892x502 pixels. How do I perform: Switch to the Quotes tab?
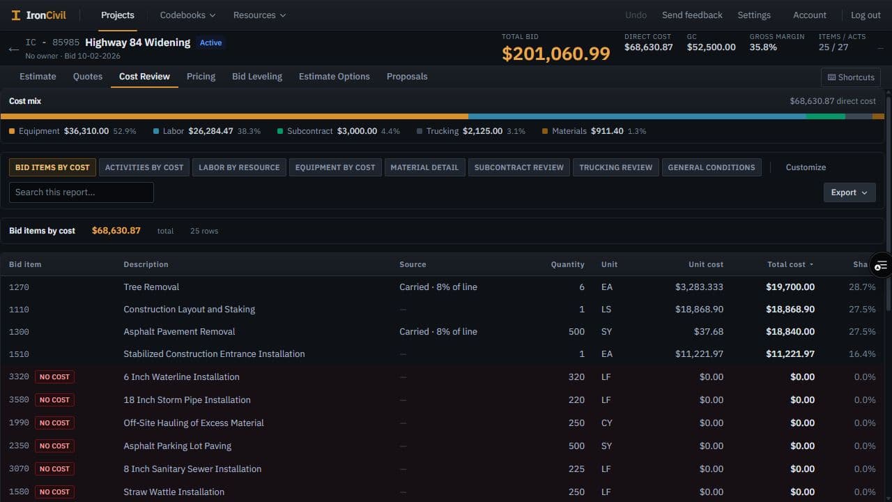coord(88,77)
